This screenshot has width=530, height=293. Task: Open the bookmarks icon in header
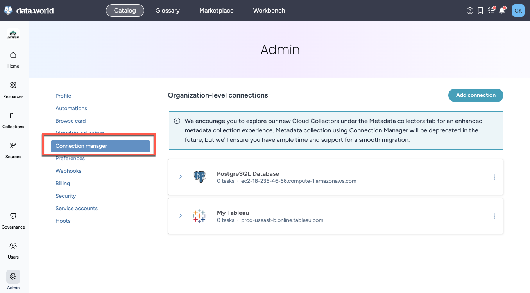(480, 11)
